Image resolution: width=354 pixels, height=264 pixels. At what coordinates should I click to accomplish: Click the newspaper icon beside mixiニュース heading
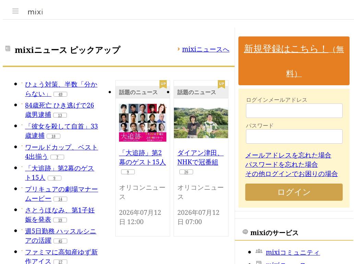[x=8, y=48]
